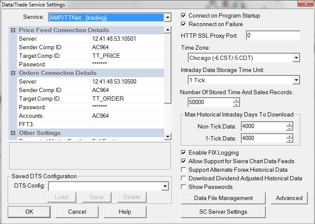The height and width of the screenshot is (224, 315).
Task: Click the Cancel button
Action: [77, 212]
